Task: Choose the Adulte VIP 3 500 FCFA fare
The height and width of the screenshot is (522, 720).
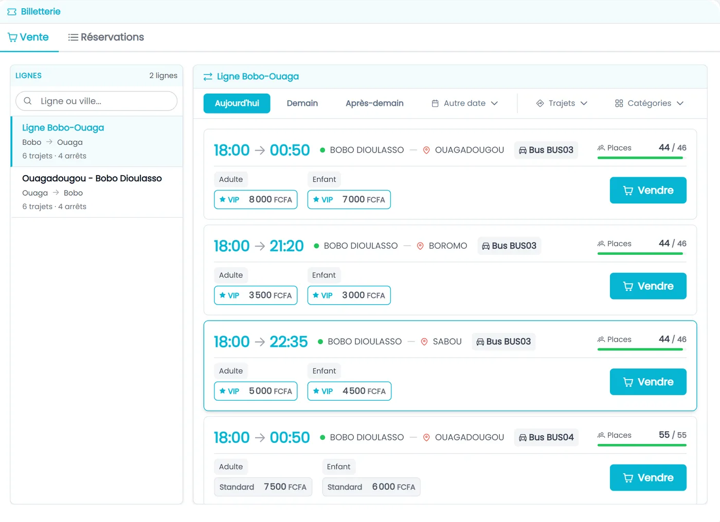Action: pyautogui.click(x=256, y=295)
